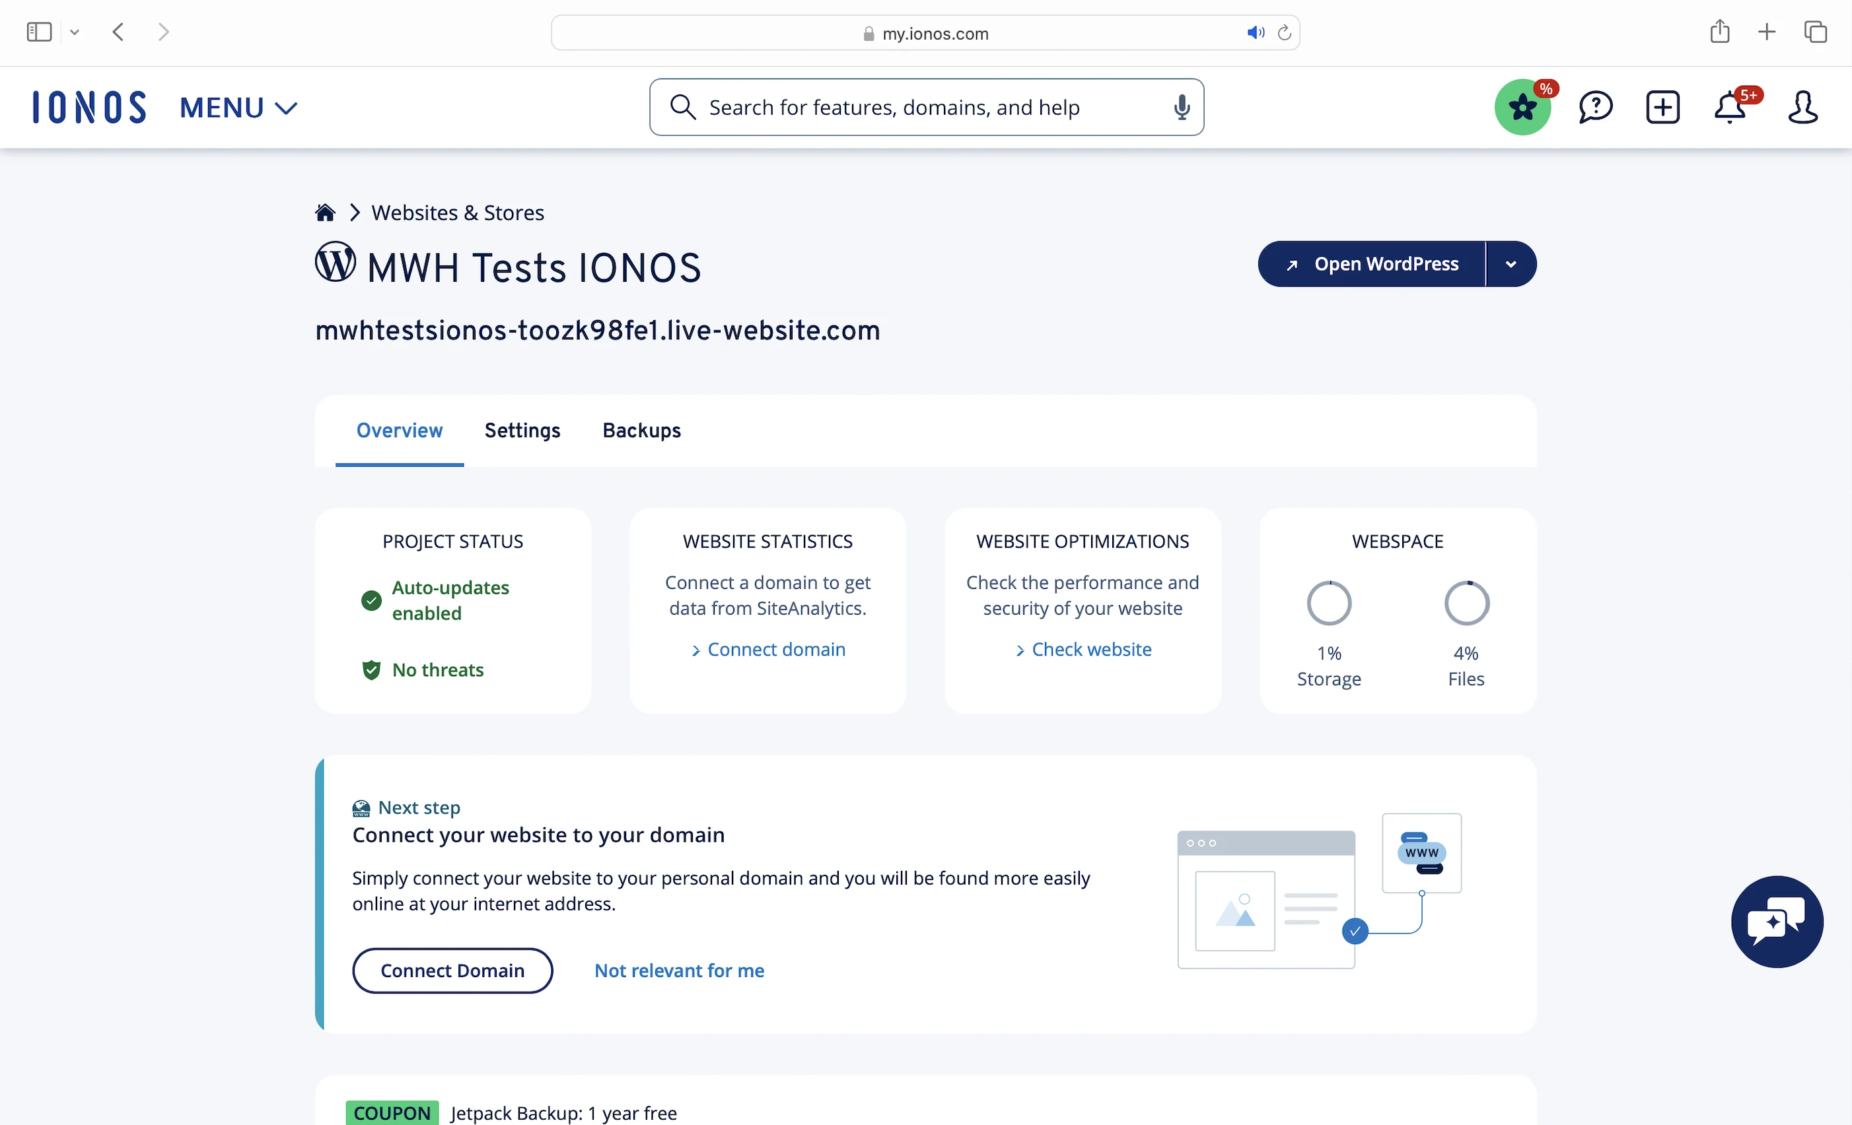Click the plus box add-product icon
Viewport: 1852px width, 1125px height.
[x=1662, y=108]
